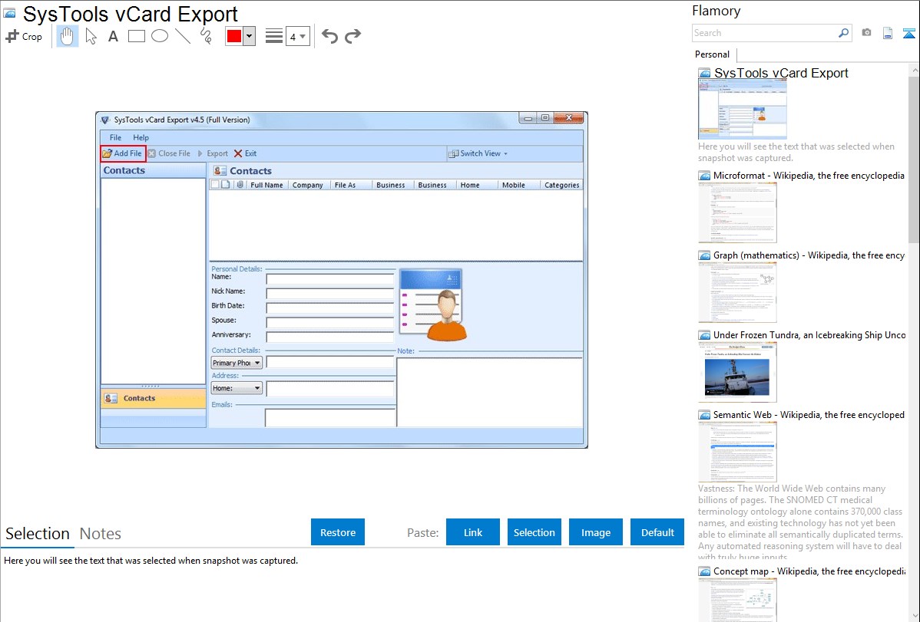This screenshot has height=622, width=920.
Task: Sort by Full Name column
Action: pos(266,185)
